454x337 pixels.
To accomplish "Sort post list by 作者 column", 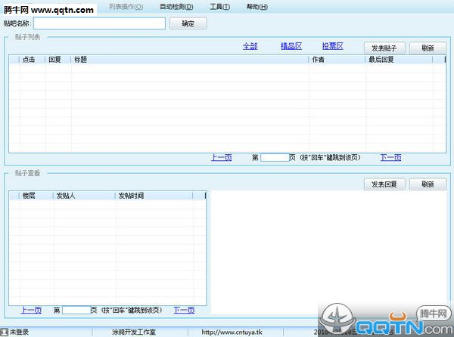I will coord(337,60).
